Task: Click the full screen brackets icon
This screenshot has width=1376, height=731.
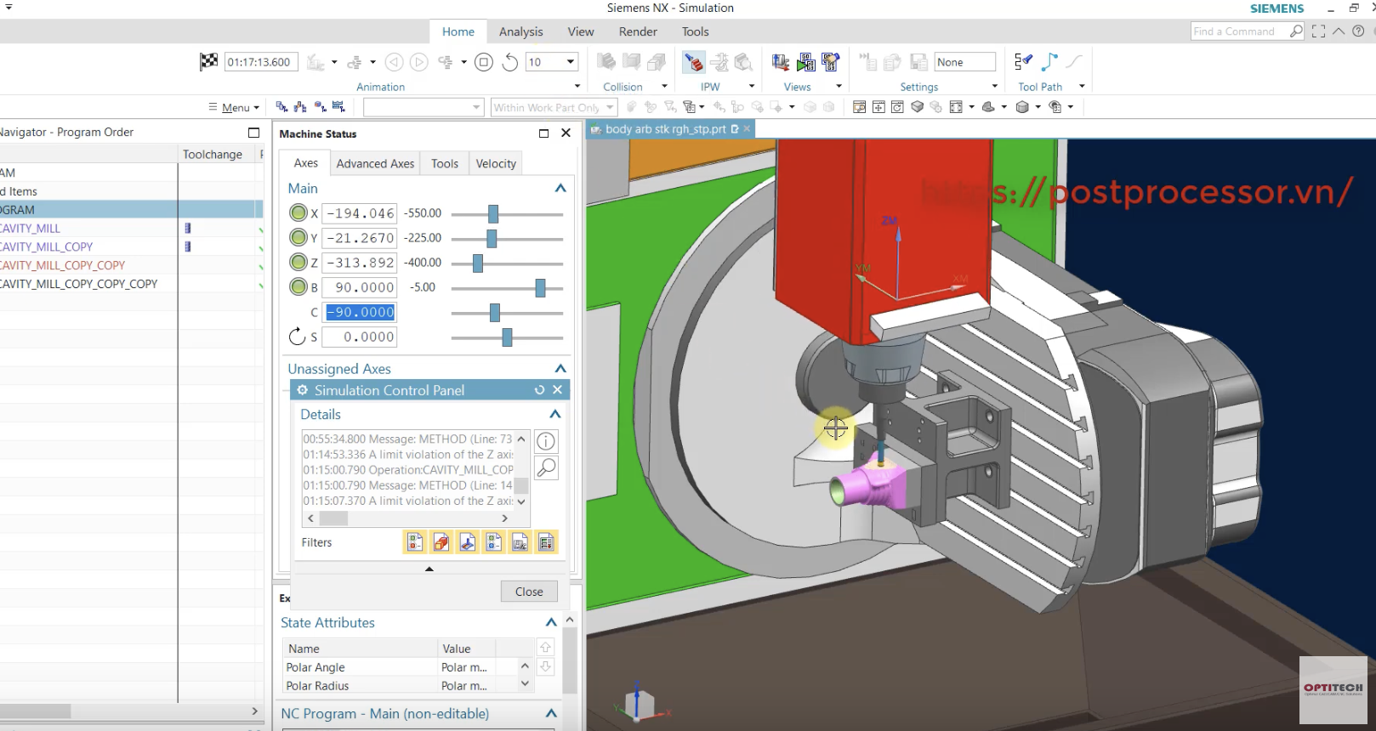Action: click(x=1318, y=31)
